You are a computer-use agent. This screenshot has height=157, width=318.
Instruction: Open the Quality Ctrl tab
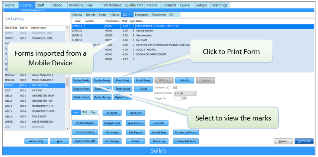[134, 5]
